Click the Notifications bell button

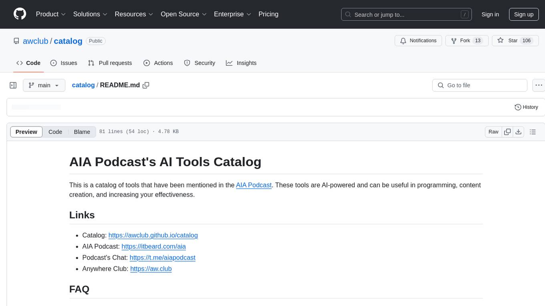418,41
